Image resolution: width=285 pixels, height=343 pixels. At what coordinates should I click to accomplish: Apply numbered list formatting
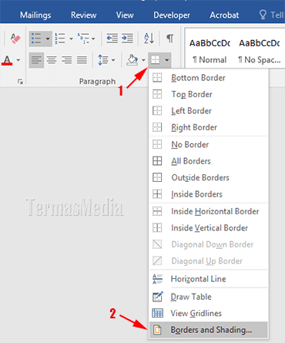point(60,39)
